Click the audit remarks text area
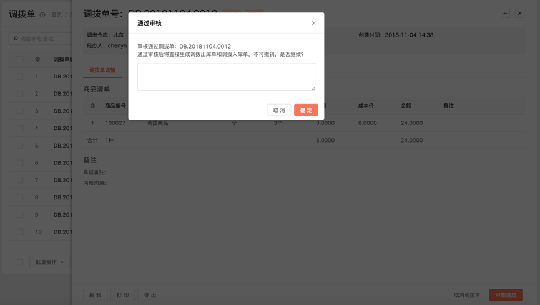540x305 pixels. point(226,77)
